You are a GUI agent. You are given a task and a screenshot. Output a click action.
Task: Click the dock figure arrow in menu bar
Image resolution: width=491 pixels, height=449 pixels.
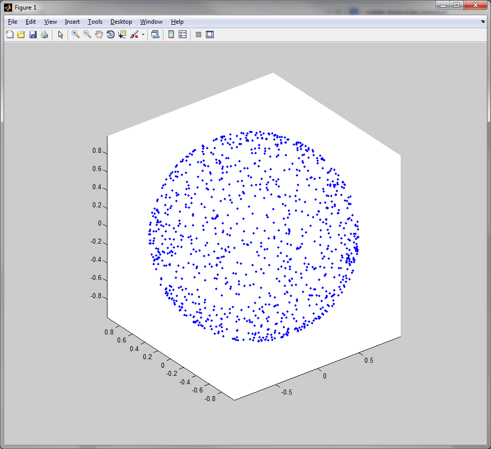(x=482, y=22)
